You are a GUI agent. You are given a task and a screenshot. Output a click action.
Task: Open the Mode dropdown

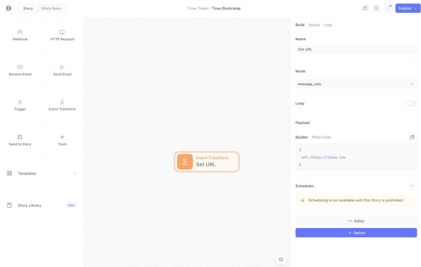pyautogui.click(x=356, y=84)
